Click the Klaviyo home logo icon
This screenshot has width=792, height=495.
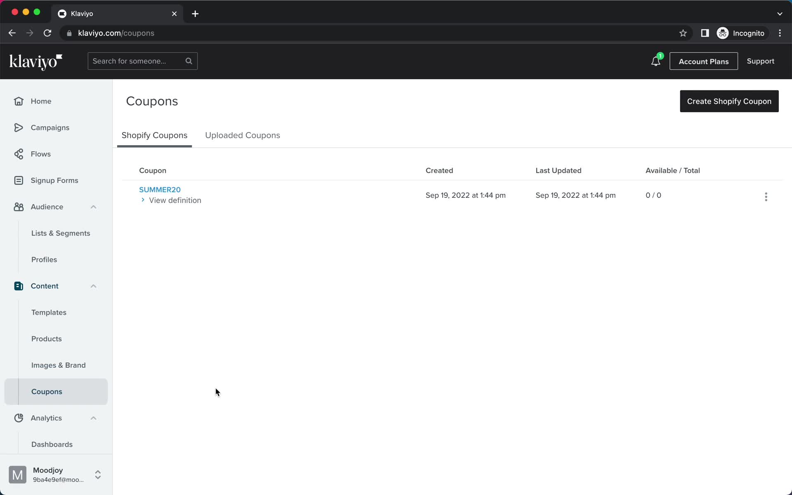coord(35,61)
